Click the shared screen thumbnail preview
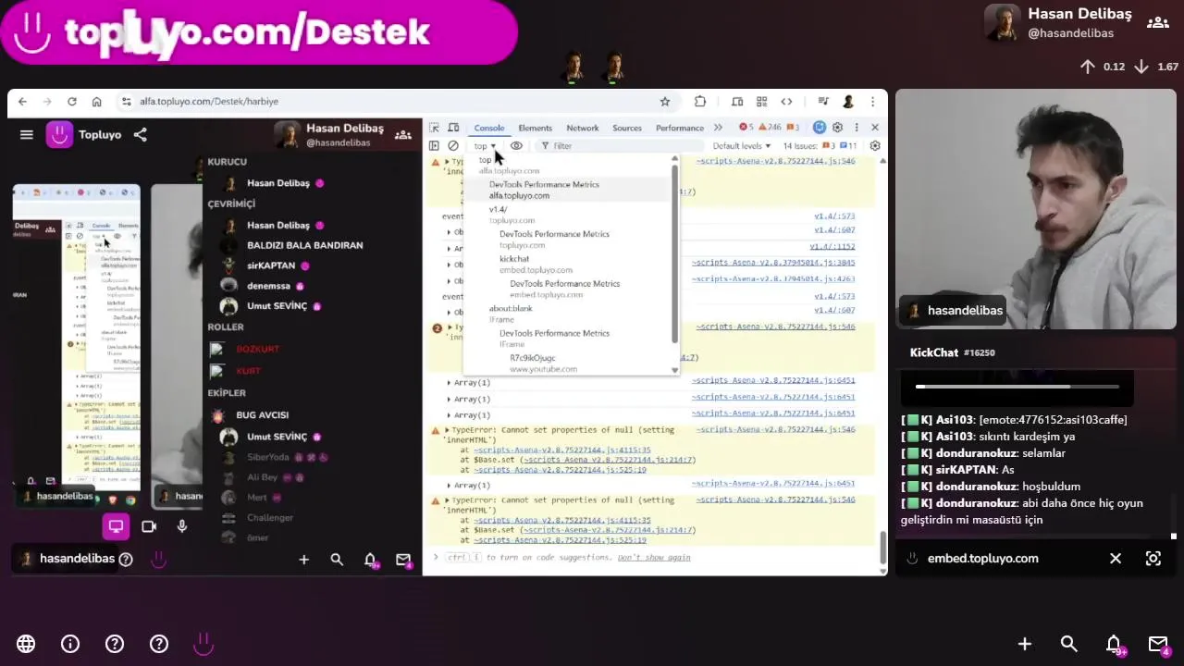 pos(76,346)
